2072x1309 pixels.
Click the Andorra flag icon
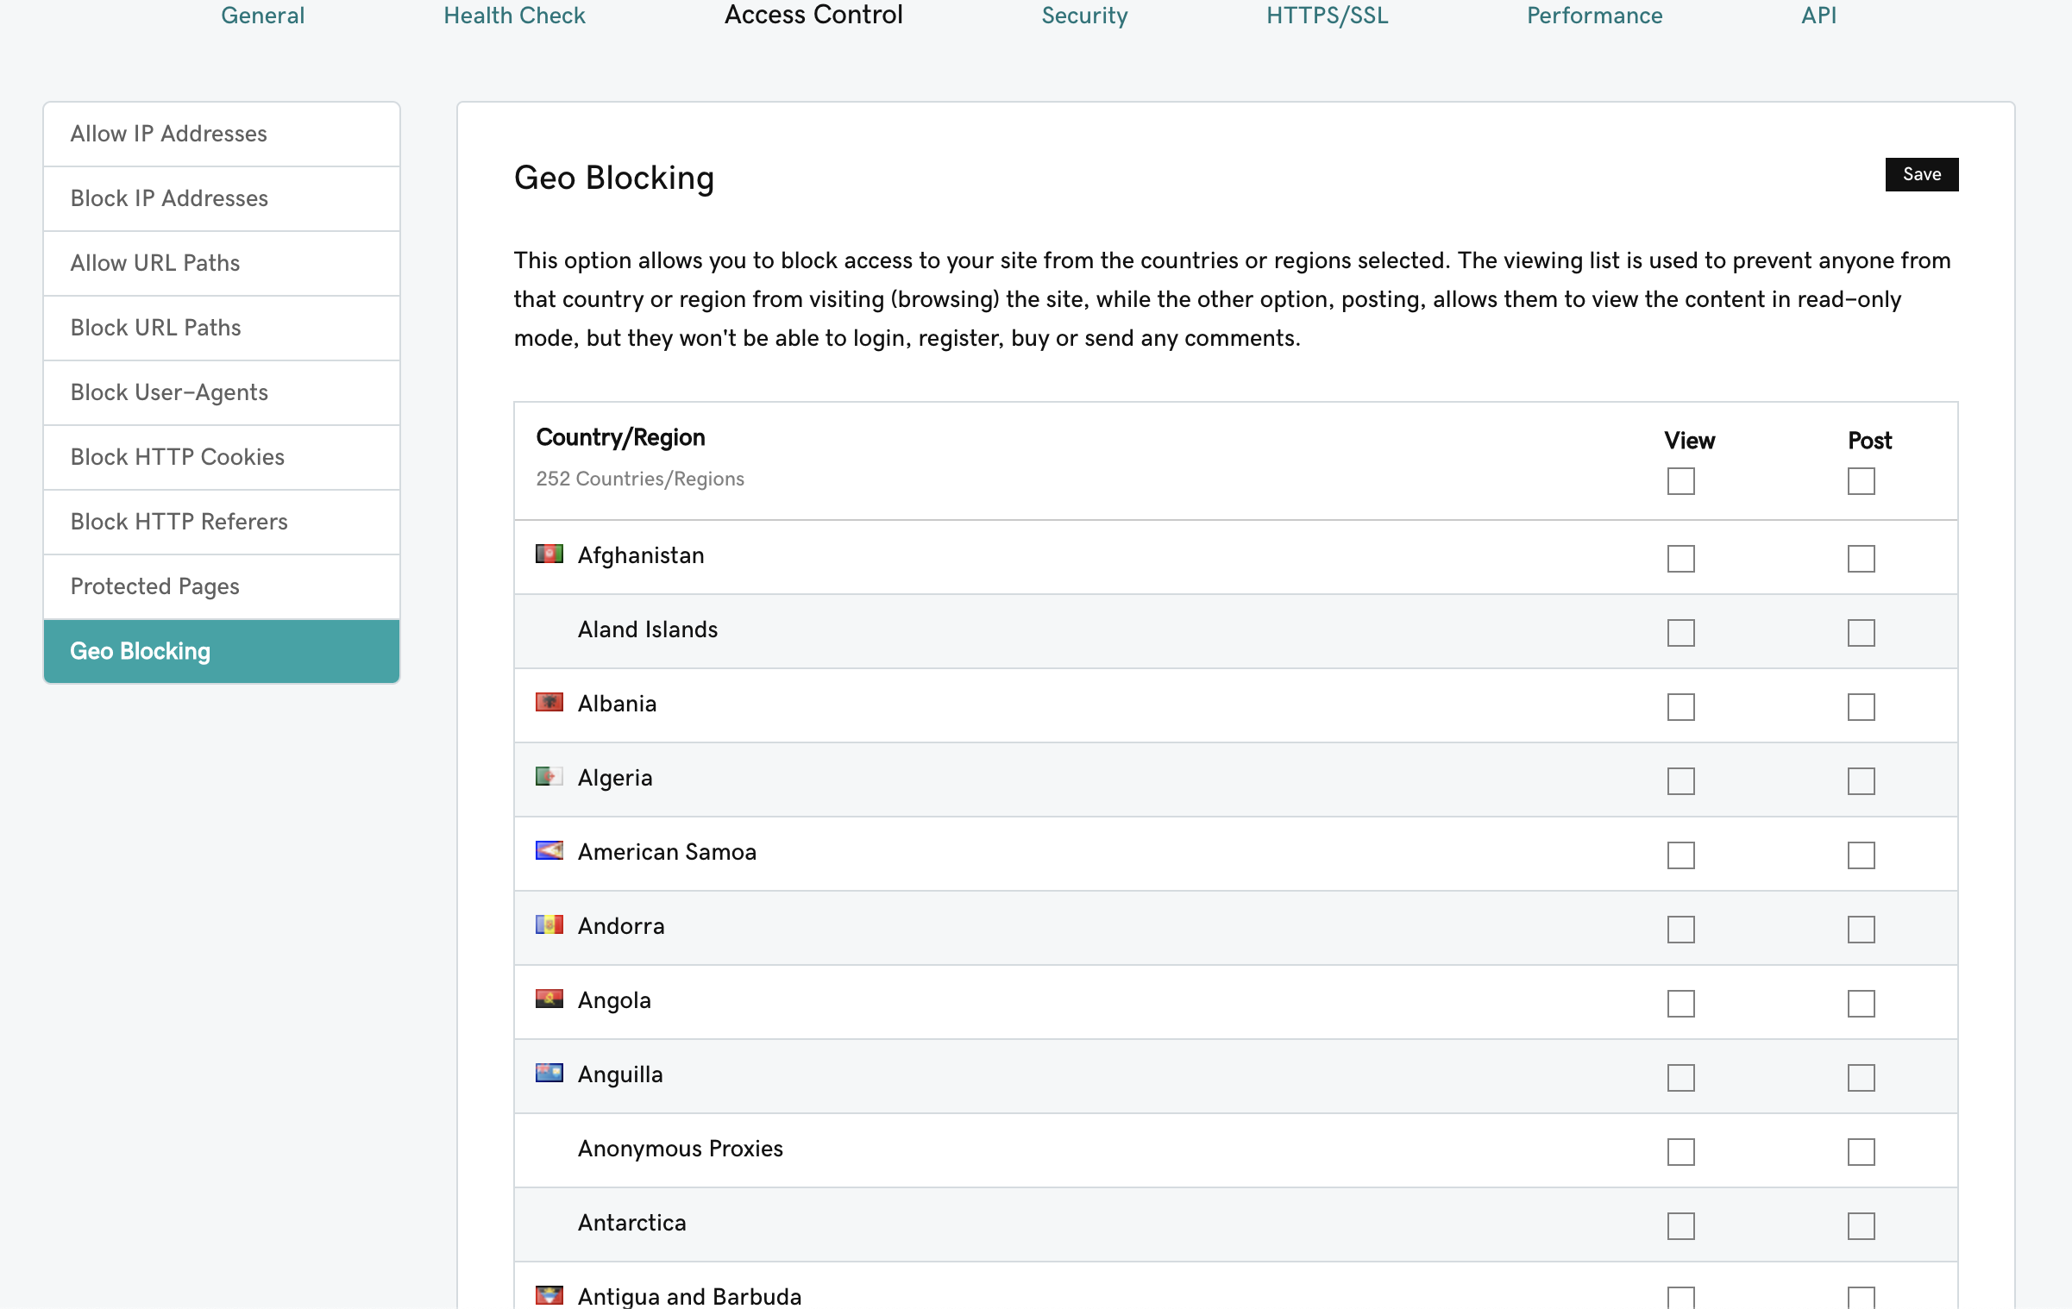point(549,924)
